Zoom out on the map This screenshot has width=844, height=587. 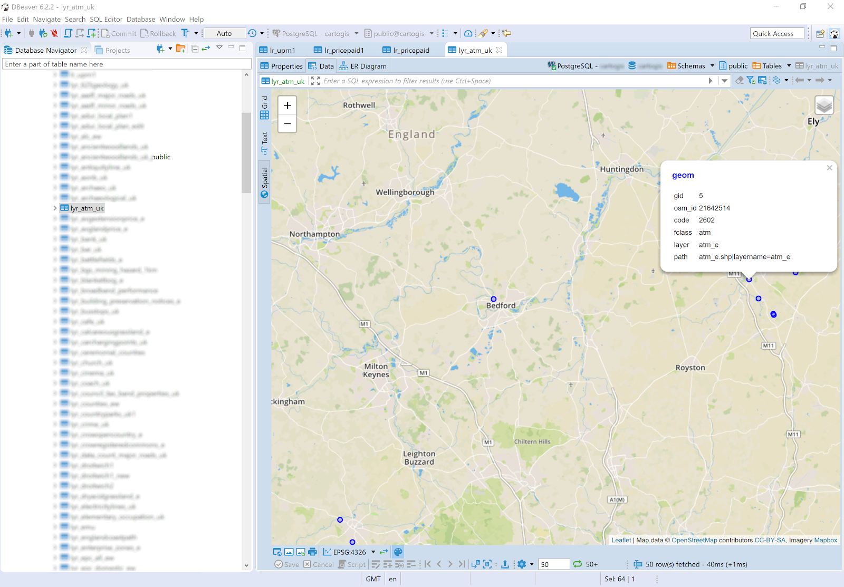[287, 124]
